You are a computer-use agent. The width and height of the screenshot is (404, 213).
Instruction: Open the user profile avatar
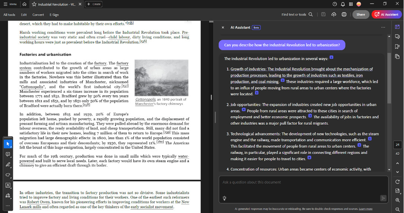point(359,4)
